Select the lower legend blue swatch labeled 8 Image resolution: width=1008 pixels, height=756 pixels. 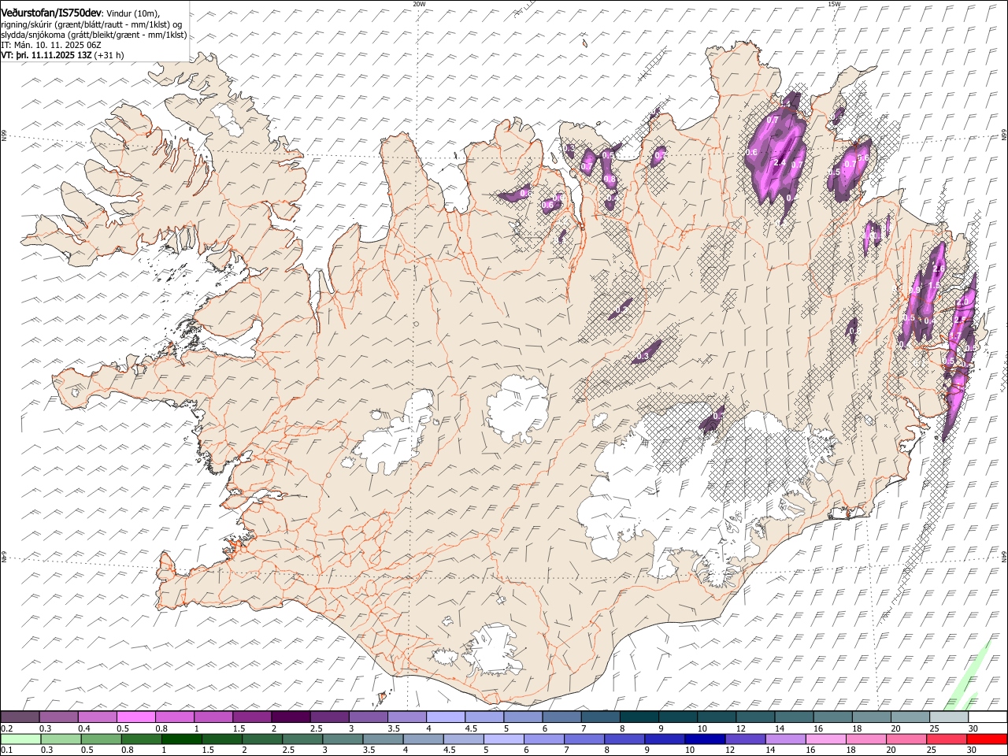tap(624, 739)
